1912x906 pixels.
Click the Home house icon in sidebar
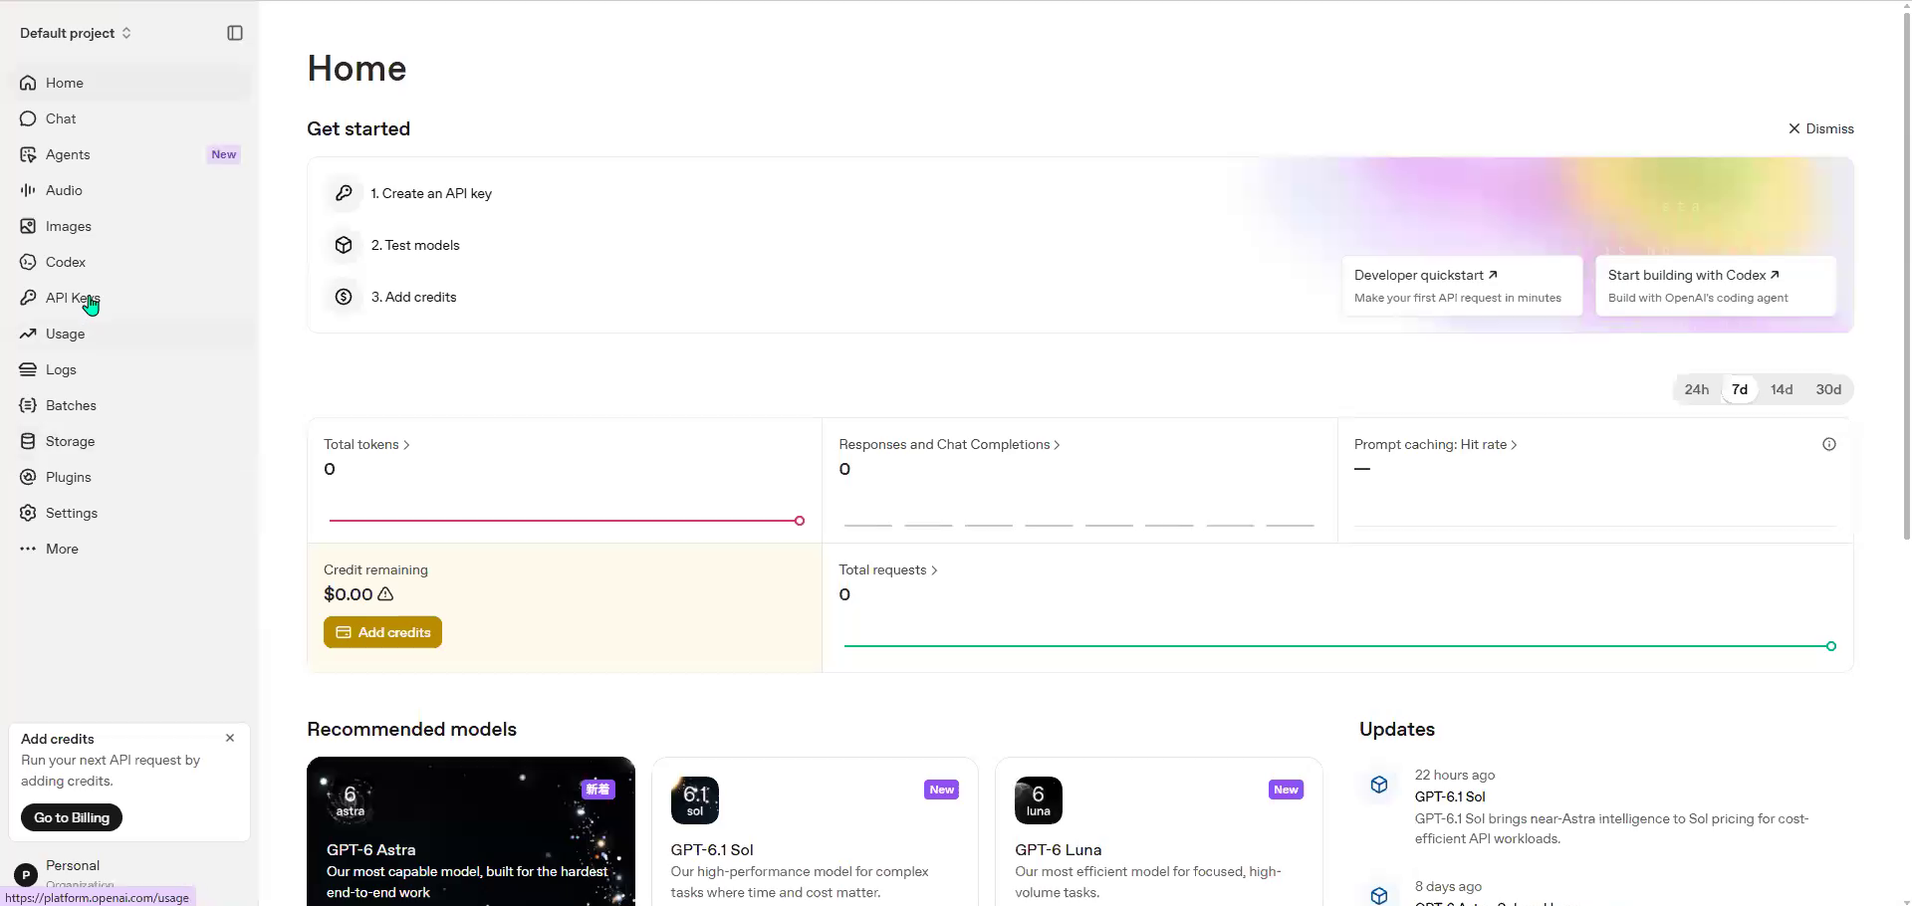coord(28,83)
